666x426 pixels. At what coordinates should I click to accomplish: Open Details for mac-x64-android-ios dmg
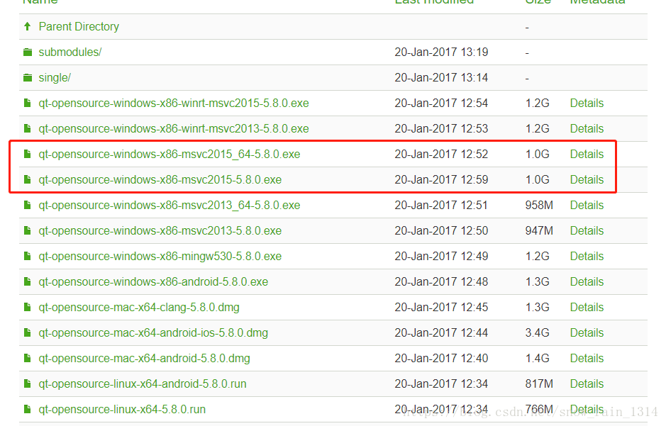(587, 332)
